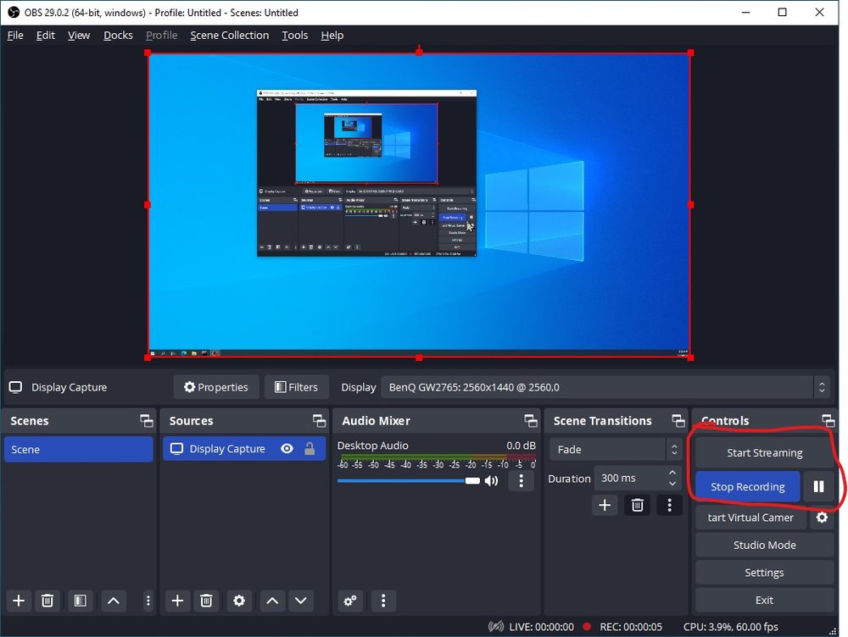Click the "0.0 dB" level readout

(521, 446)
